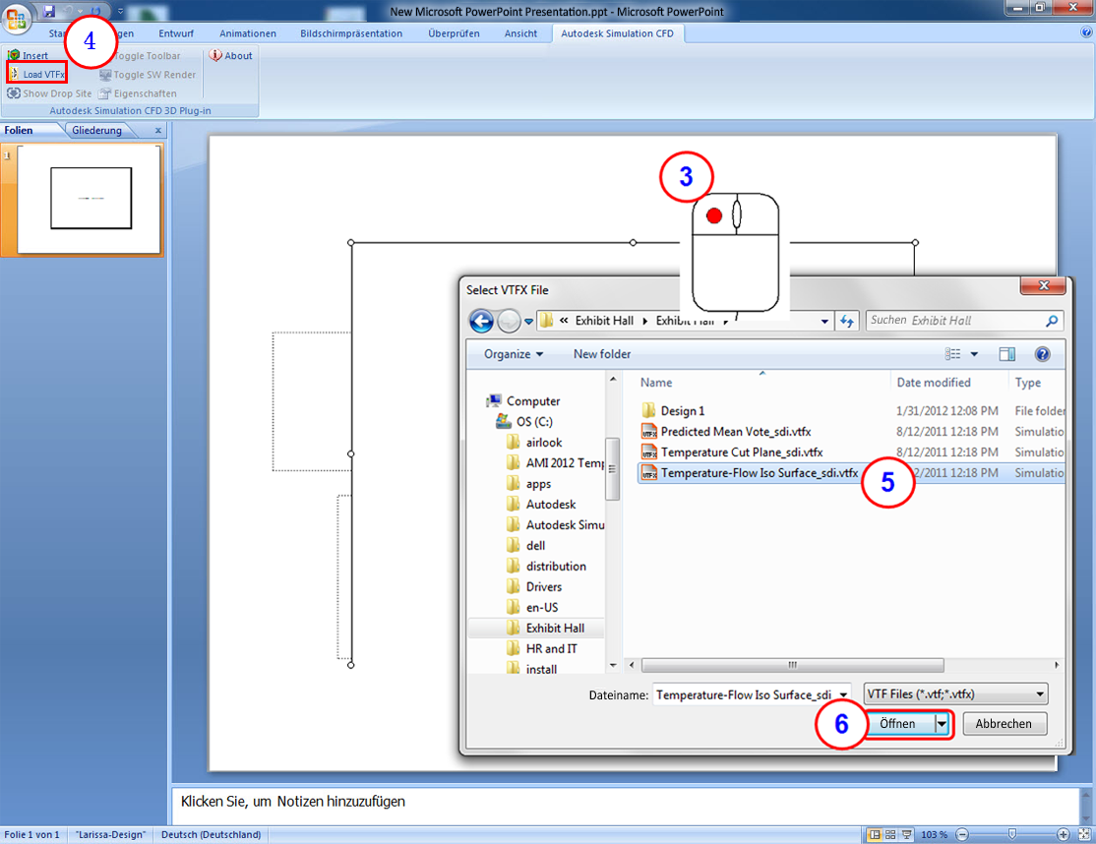Viewport: 1096px width, 844px height.
Task: Click the dialog Back arrow button
Action: tap(481, 321)
